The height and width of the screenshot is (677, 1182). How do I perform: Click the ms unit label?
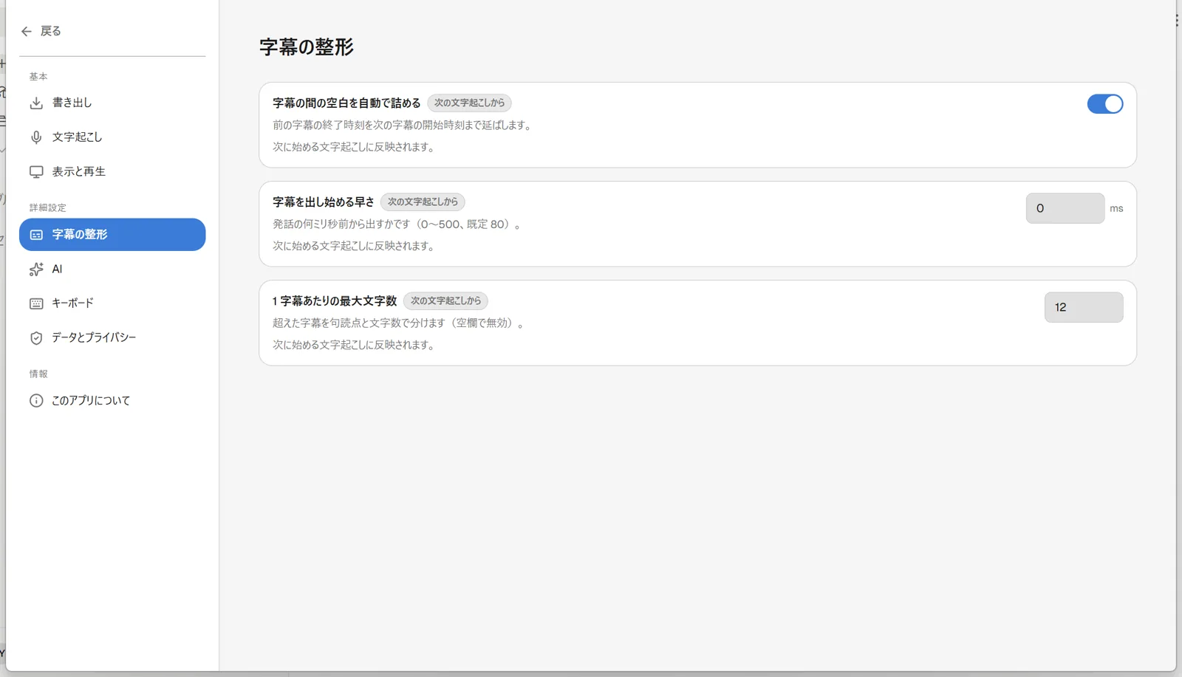[x=1116, y=209]
